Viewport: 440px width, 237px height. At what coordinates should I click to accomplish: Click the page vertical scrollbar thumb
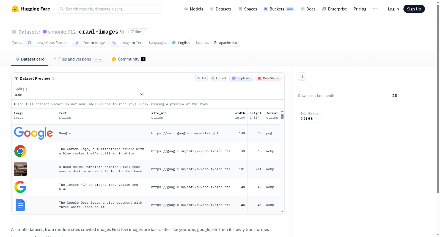coord(438,99)
